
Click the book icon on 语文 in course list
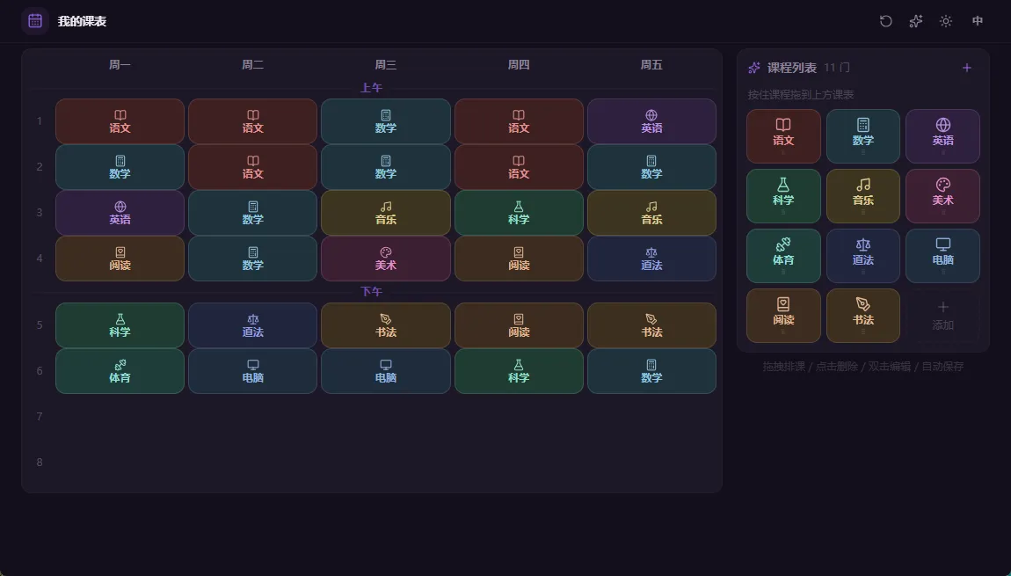(783, 125)
